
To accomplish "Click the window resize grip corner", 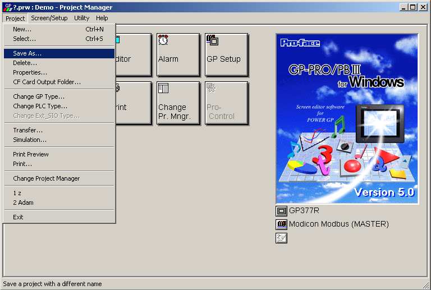I will 427,286.
